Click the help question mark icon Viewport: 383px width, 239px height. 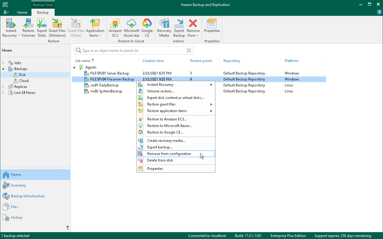[x=379, y=12]
